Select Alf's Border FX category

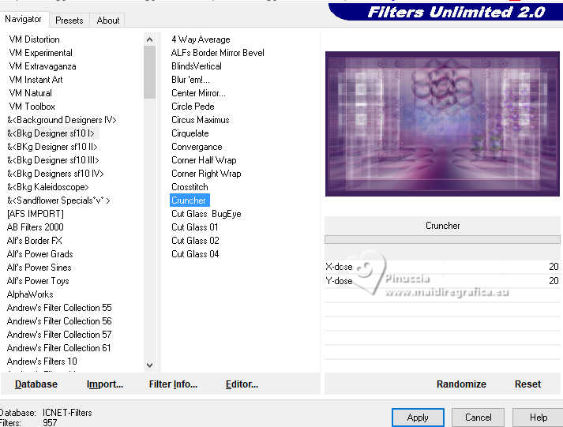(34, 241)
